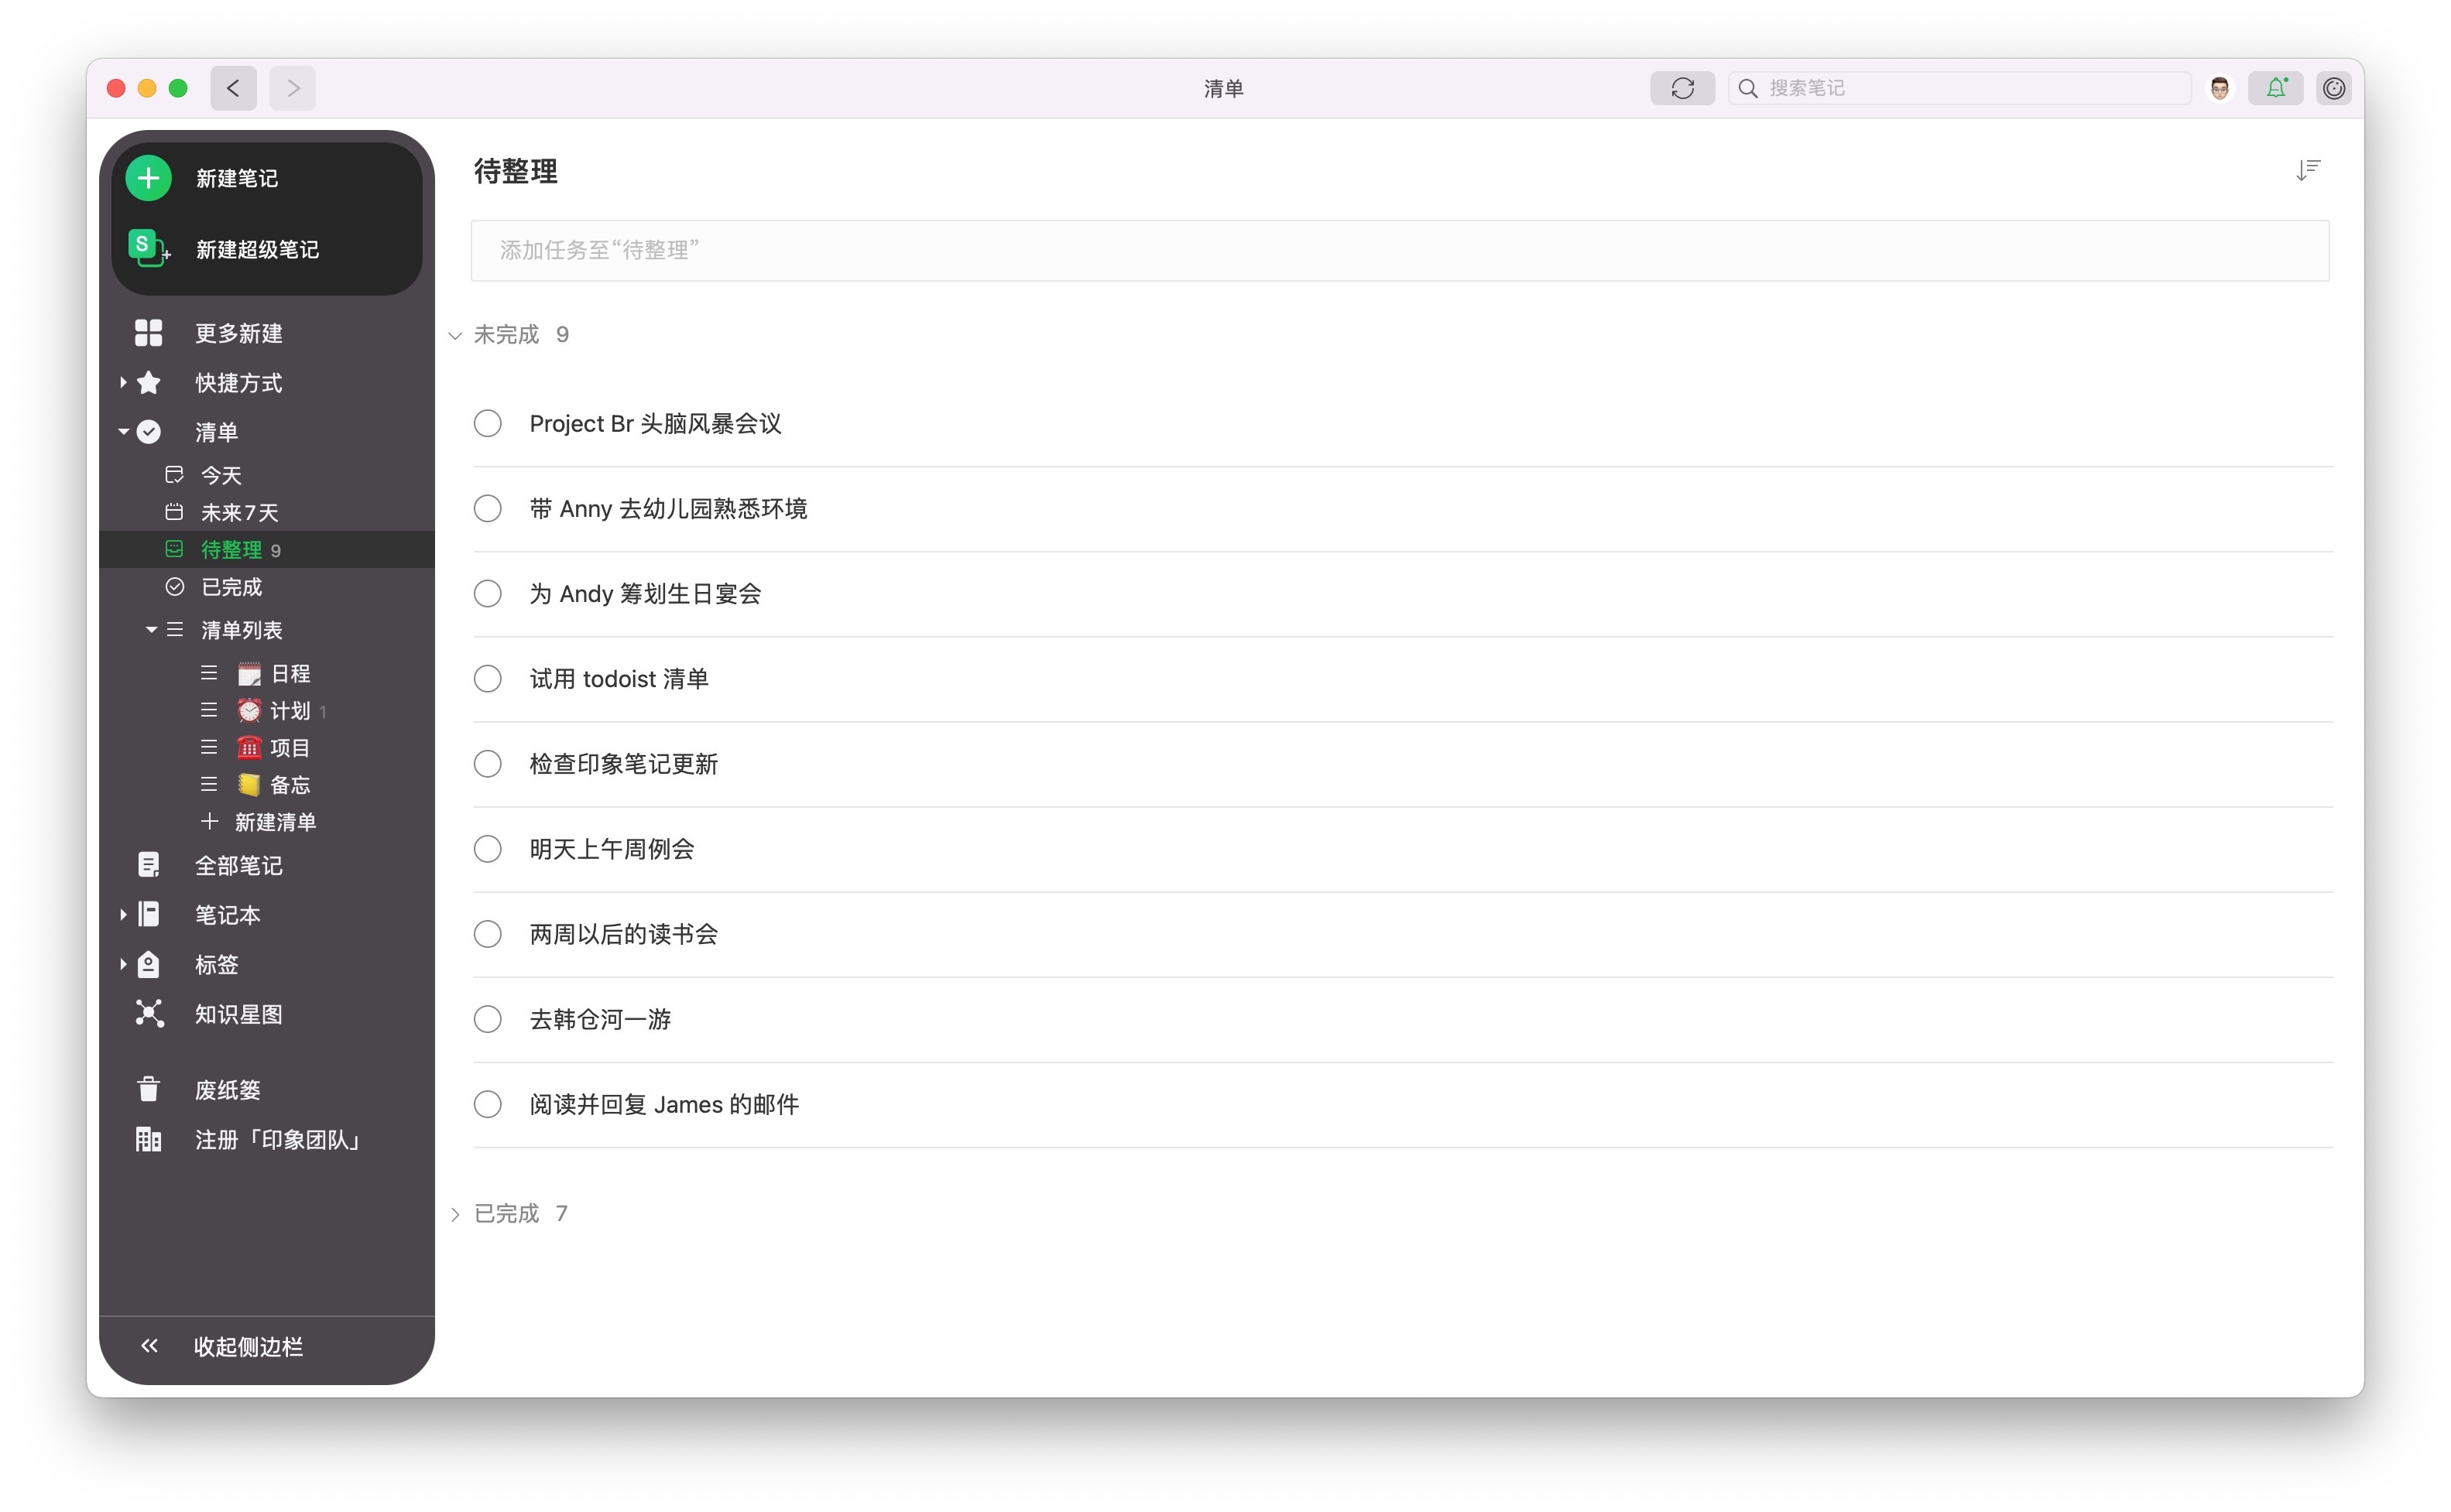Click the telephone icon of 项目 list
The width and height of the screenshot is (2451, 1512).
pyautogui.click(x=249, y=748)
